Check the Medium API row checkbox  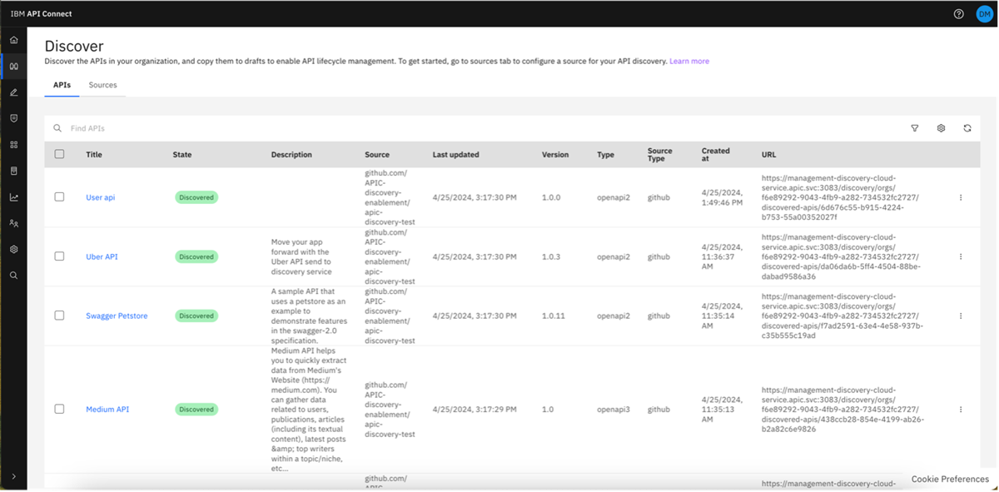pyautogui.click(x=59, y=410)
